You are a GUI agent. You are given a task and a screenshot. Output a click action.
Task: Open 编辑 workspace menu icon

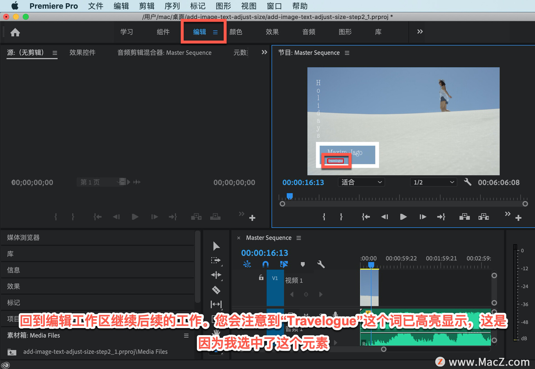(x=215, y=32)
